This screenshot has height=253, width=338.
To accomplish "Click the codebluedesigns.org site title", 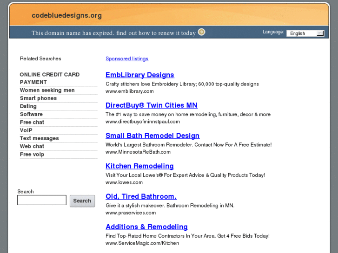I will pyautogui.click(x=66, y=15).
